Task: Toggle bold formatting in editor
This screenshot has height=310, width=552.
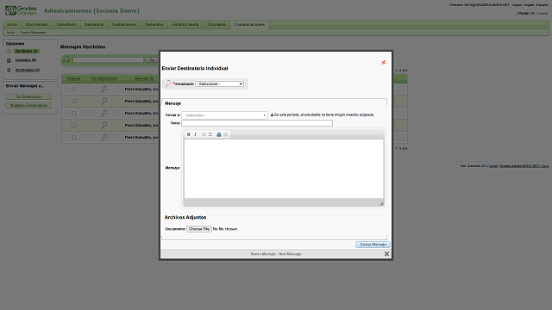Action: (189, 134)
